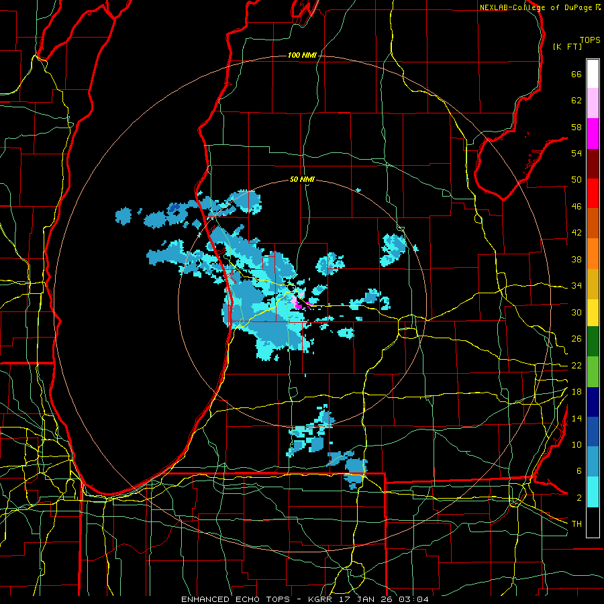Click the 17 JAN 26 date text
604x604 pixels.
coord(367,599)
